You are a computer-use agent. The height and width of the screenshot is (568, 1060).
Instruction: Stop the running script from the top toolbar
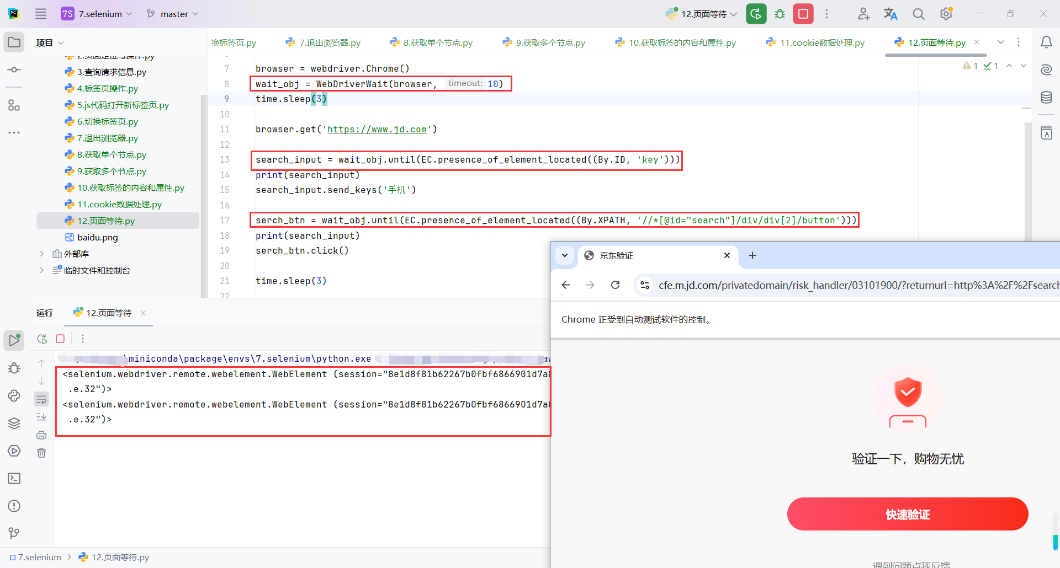tap(803, 14)
